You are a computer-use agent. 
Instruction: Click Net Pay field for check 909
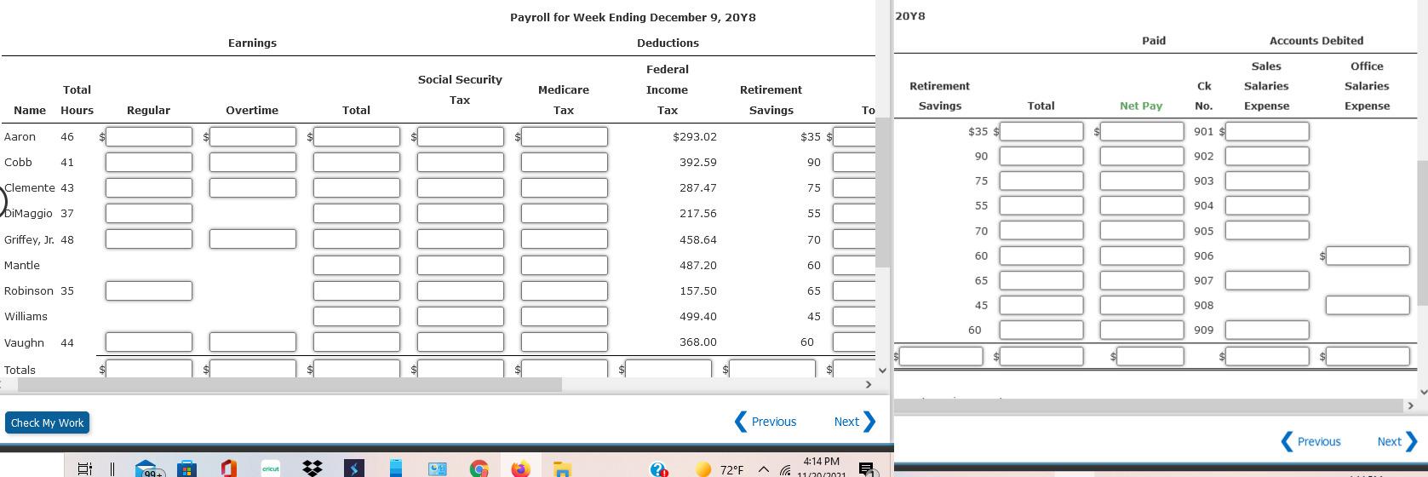[1142, 330]
